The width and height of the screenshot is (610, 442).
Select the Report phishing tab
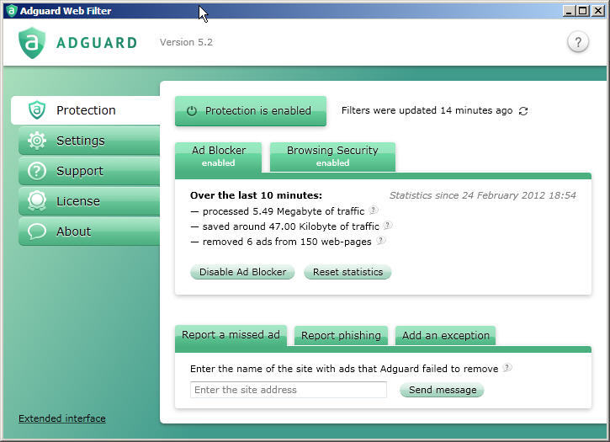click(341, 335)
